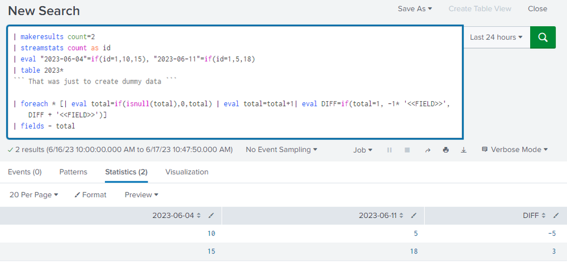Click the streamstats count as id line
The image size is (567, 266).
62,48
